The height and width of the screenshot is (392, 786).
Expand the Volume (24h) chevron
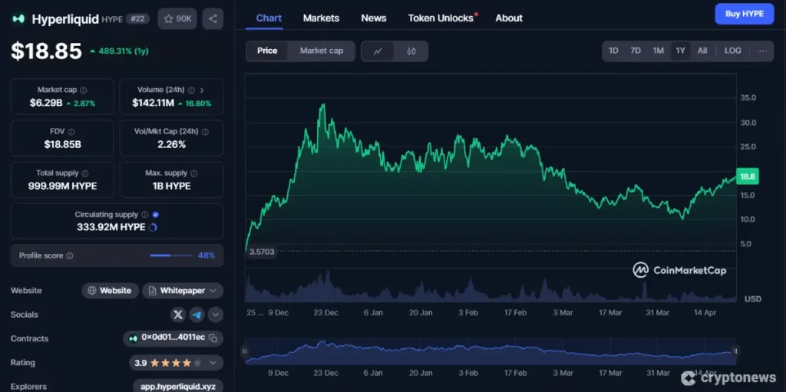point(202,91)
